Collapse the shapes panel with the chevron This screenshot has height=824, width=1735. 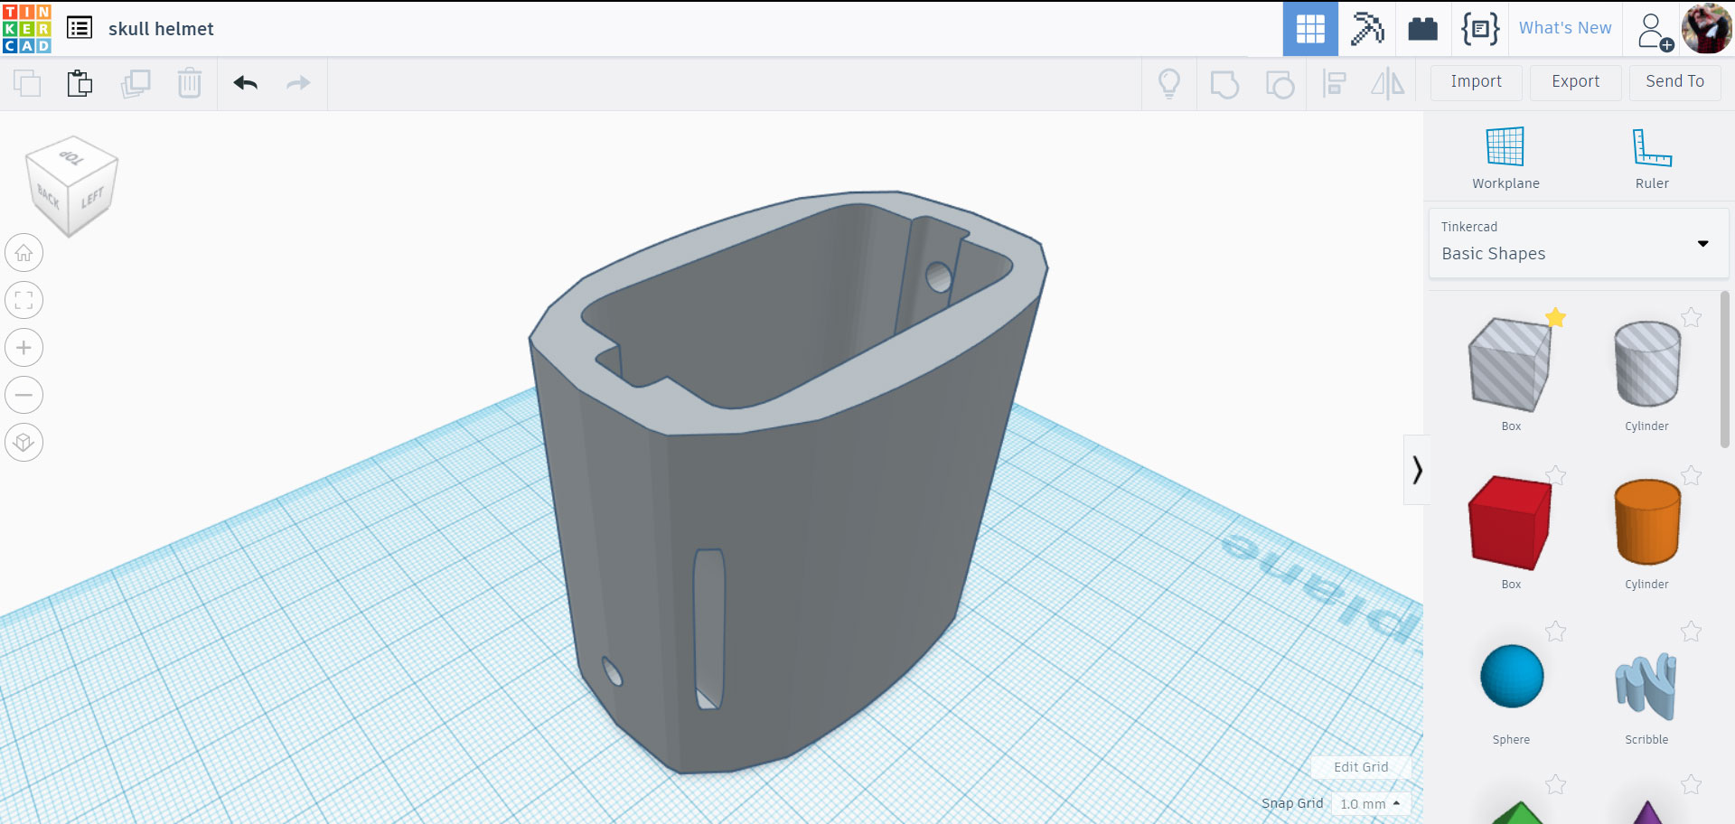point(1416,470)
